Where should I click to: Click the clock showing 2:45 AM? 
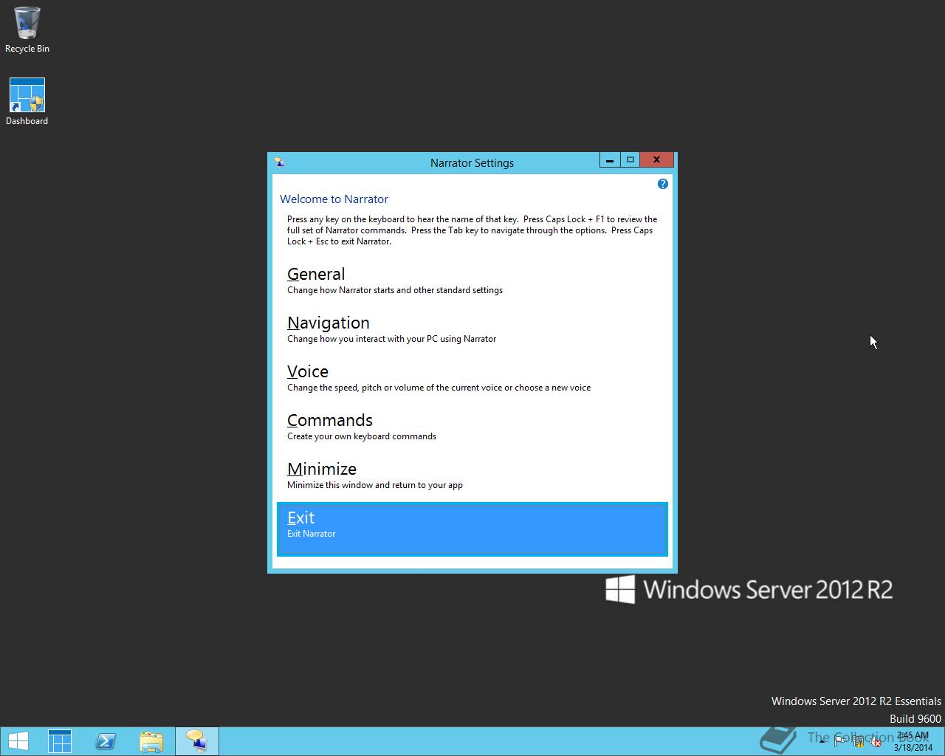913,735
